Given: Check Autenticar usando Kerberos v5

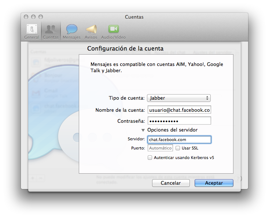Looking at the screenshot, I should [150, 158].
